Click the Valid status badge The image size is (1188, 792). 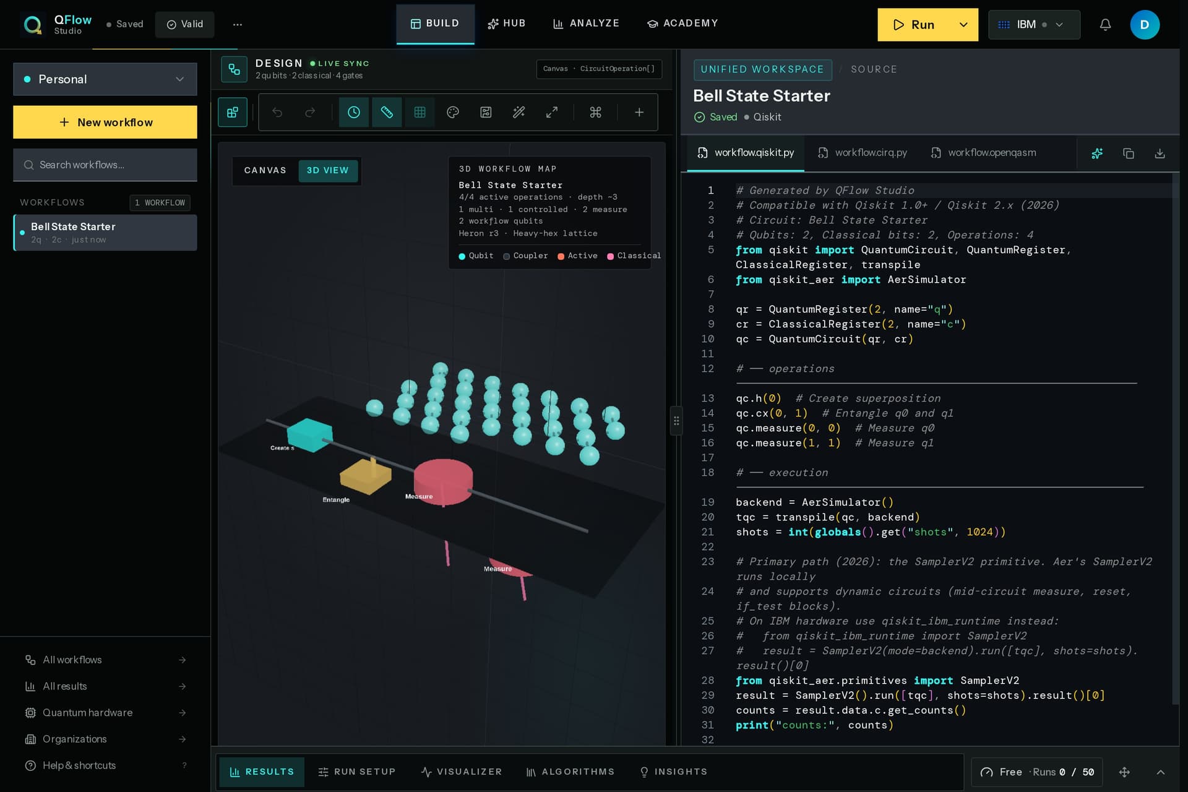(184, 24)
